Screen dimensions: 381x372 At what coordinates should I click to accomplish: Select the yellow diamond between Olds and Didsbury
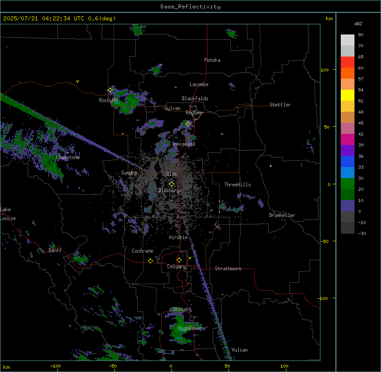(171, 184)
